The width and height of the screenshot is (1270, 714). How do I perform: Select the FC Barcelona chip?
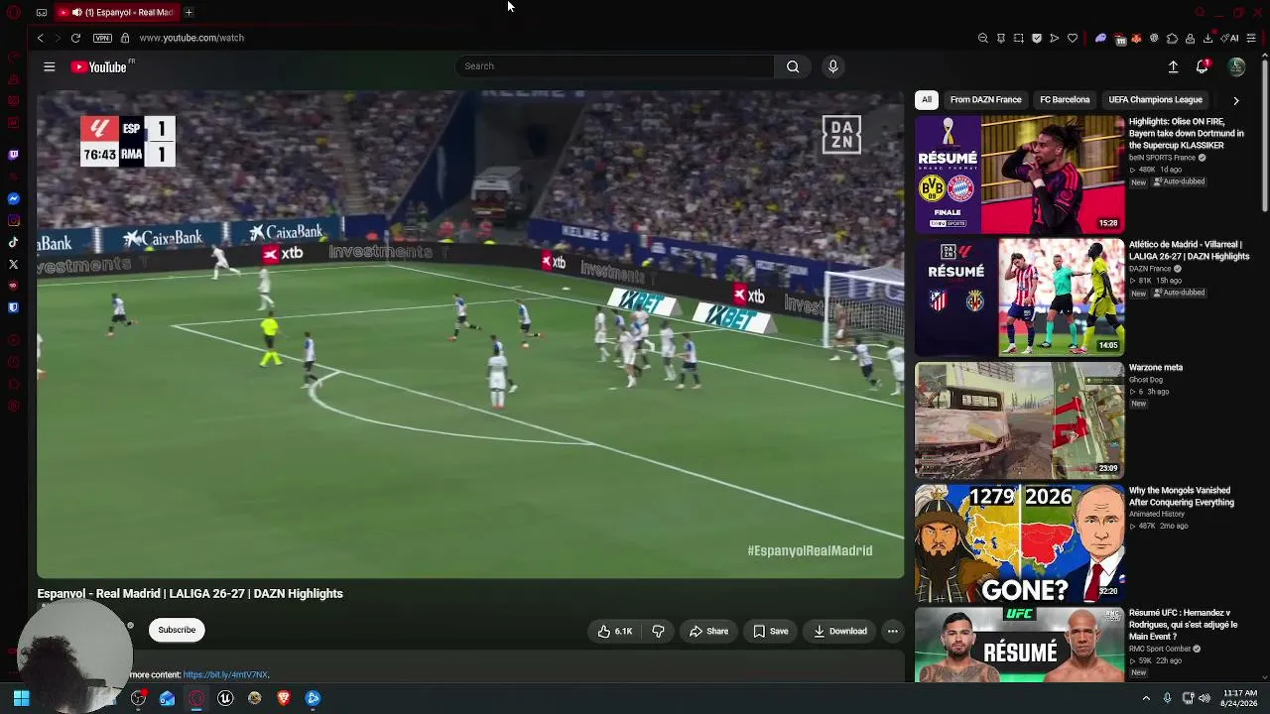(x=1065, y=99)
